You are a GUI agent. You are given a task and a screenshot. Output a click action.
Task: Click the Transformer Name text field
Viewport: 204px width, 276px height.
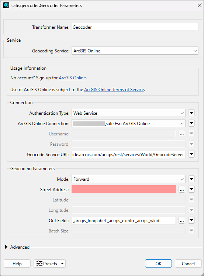[135, 27]
